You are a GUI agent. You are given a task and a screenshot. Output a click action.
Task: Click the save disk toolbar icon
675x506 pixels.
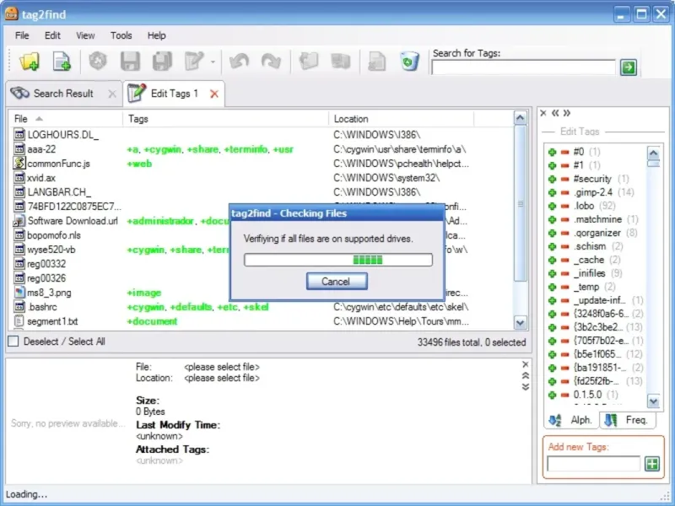pyautogui.click(x=130, y=62)
